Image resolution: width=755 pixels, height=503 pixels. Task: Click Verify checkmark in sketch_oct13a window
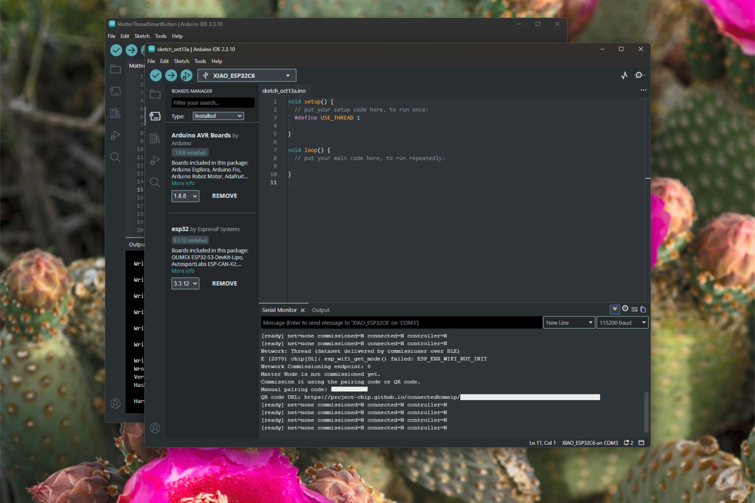click(156, 75)
